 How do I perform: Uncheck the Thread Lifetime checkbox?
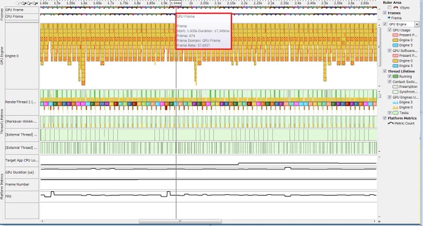click(x=385, y=71)
